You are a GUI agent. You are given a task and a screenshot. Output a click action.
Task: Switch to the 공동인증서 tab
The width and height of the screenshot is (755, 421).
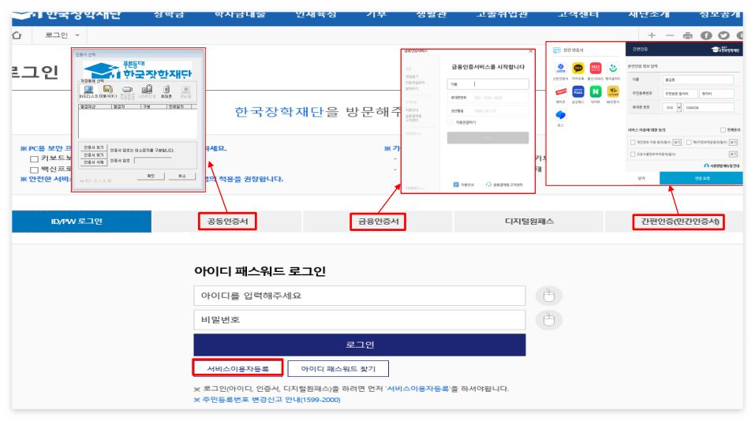pyautogui.click(x=227, y=222)
